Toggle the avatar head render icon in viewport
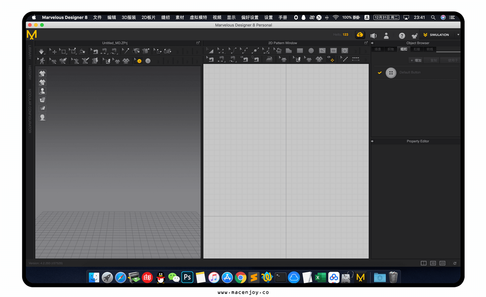The height and width of the screenshot is (297, 486). point(42,117)
